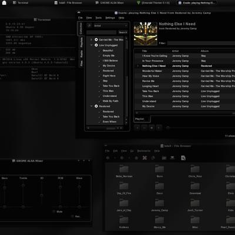235x235 pixels.
Task: Sort playlist by the Album column
Action: pos(204,51)
